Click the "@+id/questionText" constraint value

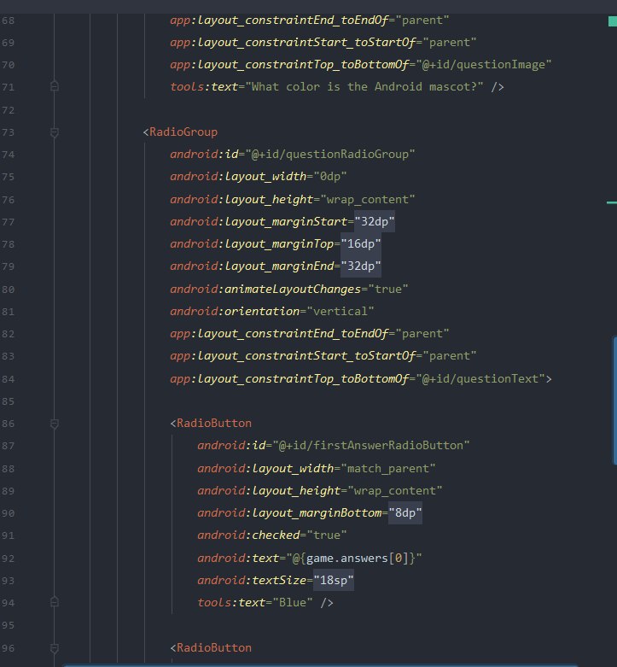tap(480, 378)
